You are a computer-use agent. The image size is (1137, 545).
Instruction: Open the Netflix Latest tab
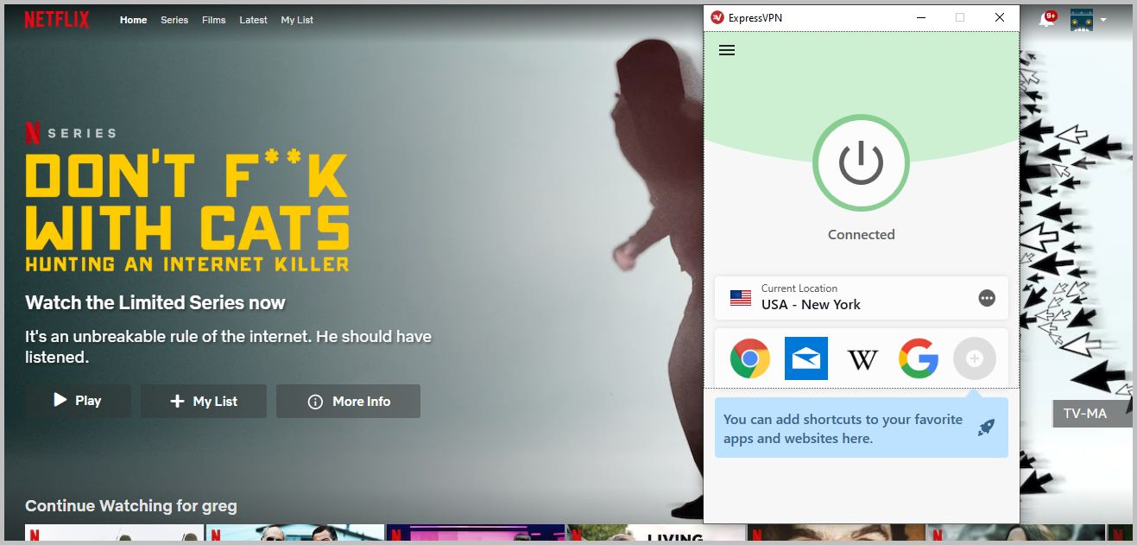click(x=253, y=20)
